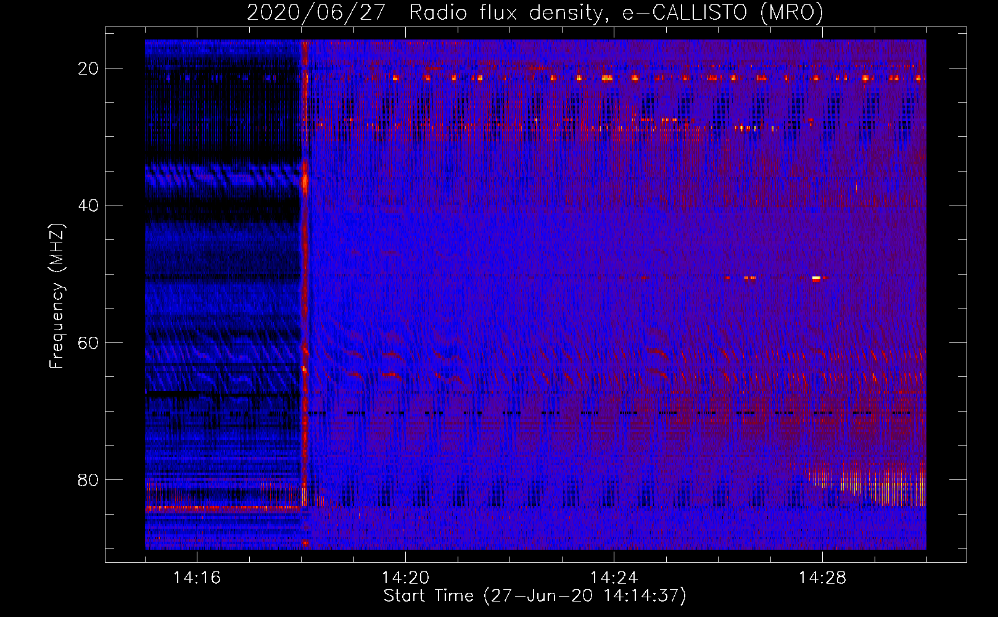Click the 20 MHz frequency tick label
Viewport: 998px width, 617px height.
(88, 68)
